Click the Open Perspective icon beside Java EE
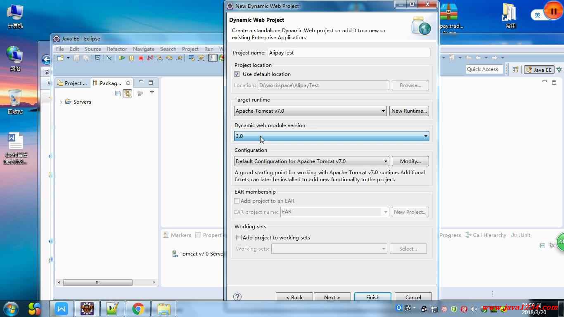 515,70
